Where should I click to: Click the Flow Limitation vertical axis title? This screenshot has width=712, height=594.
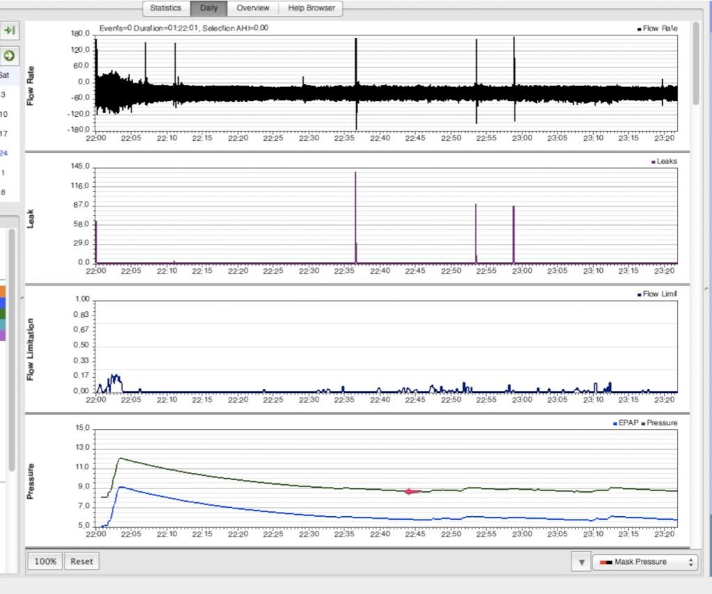[31, 349]
